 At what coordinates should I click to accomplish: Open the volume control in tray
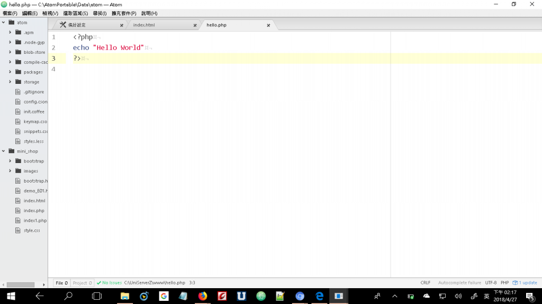tap(458, 296)
